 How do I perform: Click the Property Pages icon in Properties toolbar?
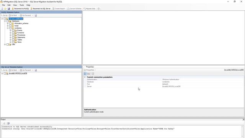(x=93, y=74)
